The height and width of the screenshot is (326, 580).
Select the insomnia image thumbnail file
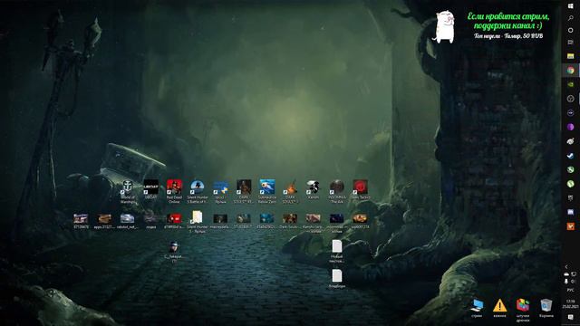coord(336,223)
